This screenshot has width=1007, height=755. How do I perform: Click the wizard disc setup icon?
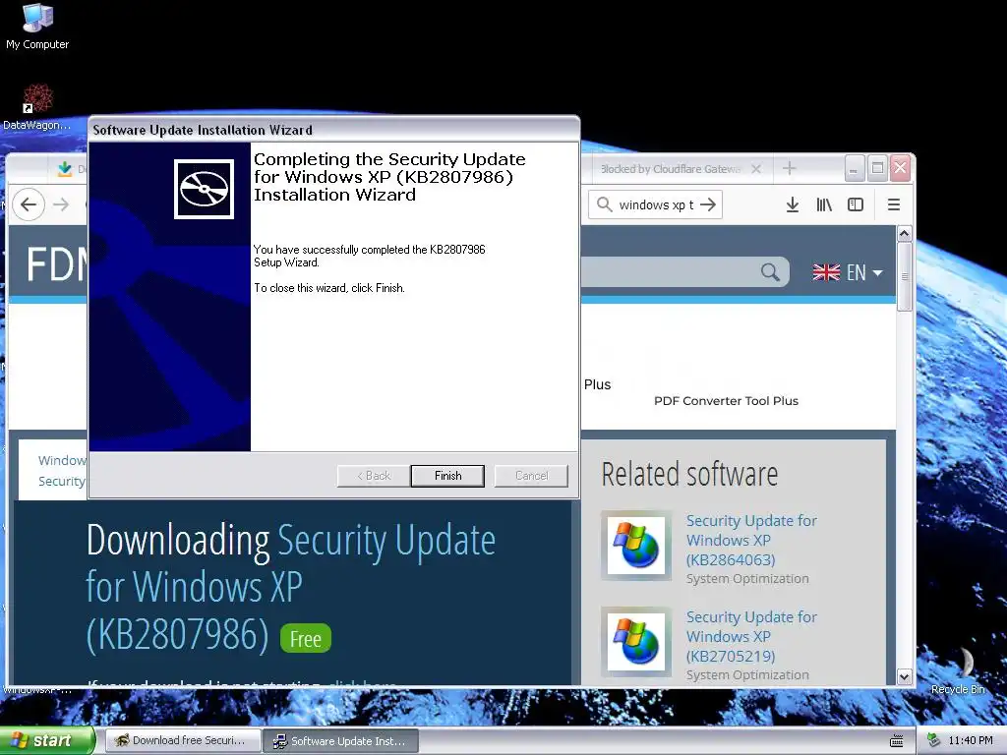(204, 190)
